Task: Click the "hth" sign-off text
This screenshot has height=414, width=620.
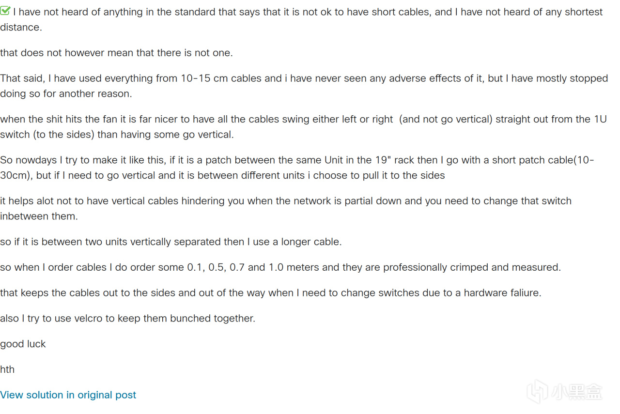Action: click(7, 369)
